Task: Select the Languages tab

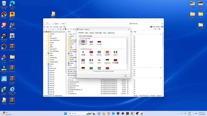Action: coord(81,33)
